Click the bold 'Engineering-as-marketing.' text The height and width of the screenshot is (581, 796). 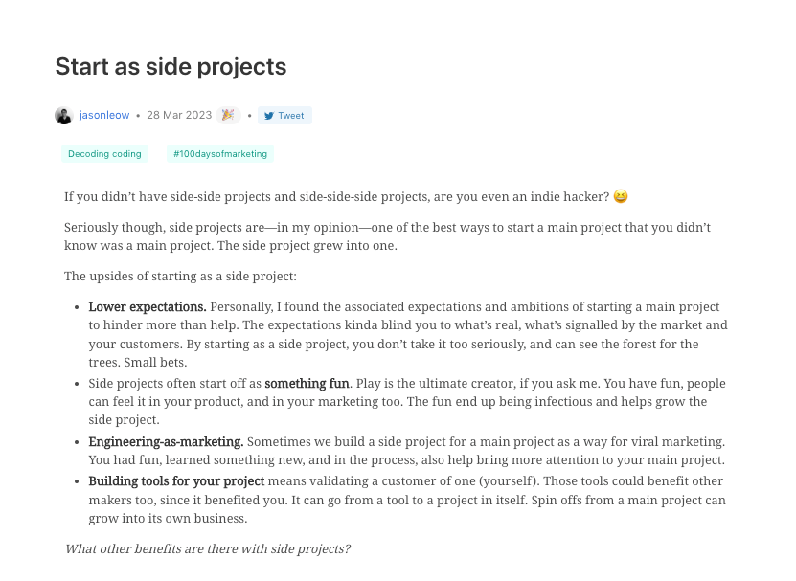pyautogui.click(x=166, y=442)
